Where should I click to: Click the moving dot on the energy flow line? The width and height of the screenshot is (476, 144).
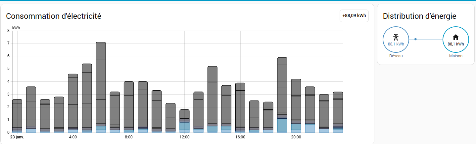[415, 39]
